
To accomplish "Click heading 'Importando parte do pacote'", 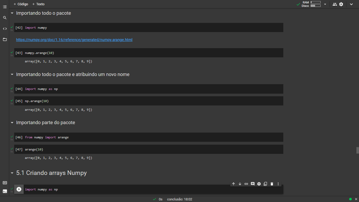I will (x=46, y=123).
